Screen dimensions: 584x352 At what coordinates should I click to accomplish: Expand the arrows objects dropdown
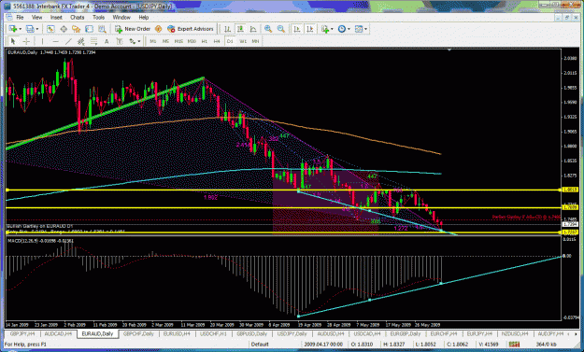pos(139,41)
